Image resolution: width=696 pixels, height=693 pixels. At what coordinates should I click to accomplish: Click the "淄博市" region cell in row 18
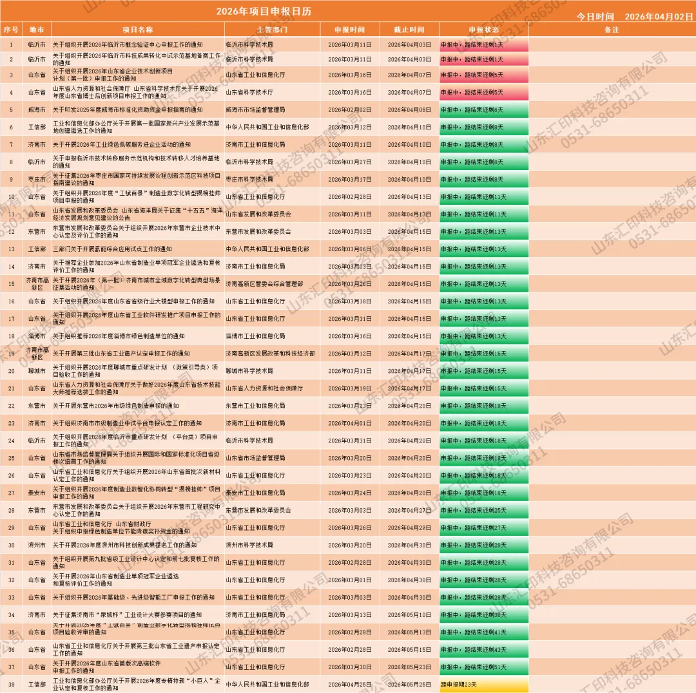click(x=37, y=336)
